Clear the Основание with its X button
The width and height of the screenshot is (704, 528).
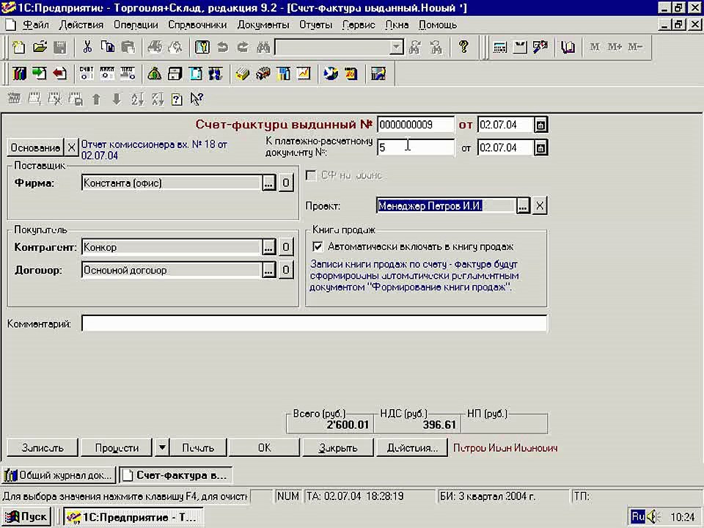pos(71,147)
